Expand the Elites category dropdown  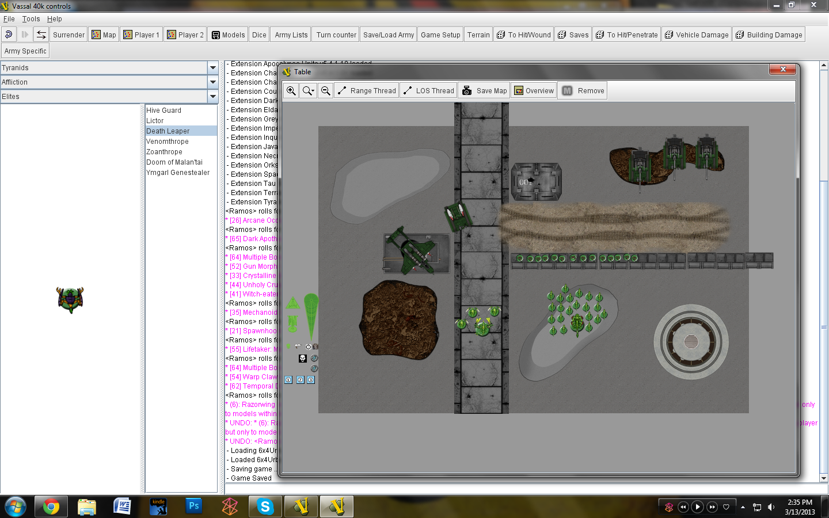click(212, 97)
